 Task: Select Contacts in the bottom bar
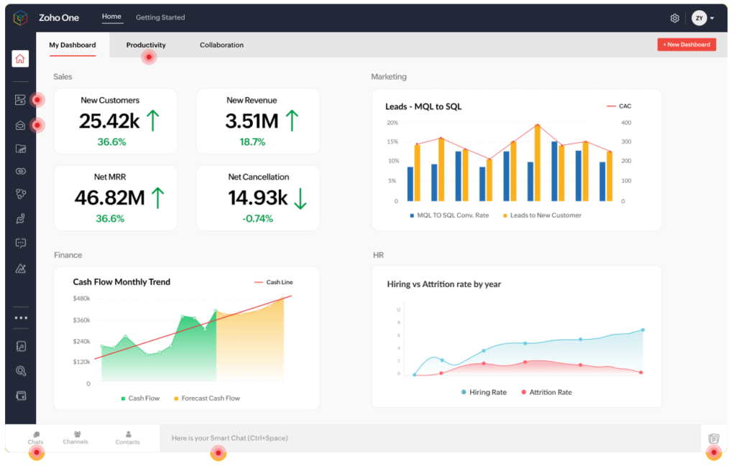127,439
